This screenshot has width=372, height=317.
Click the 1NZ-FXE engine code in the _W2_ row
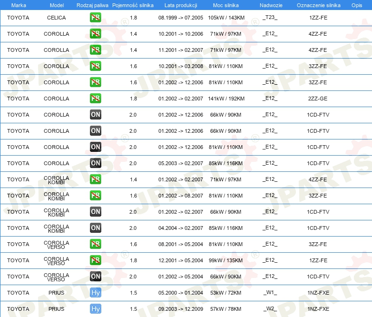[318, 309]
